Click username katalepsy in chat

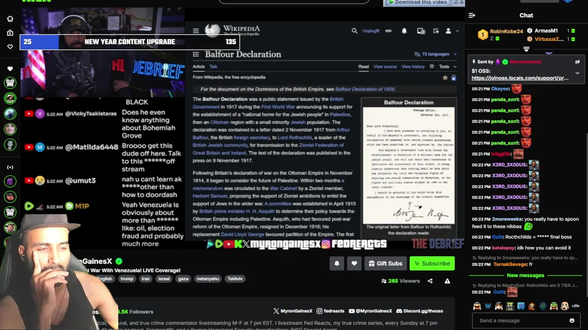504,248
